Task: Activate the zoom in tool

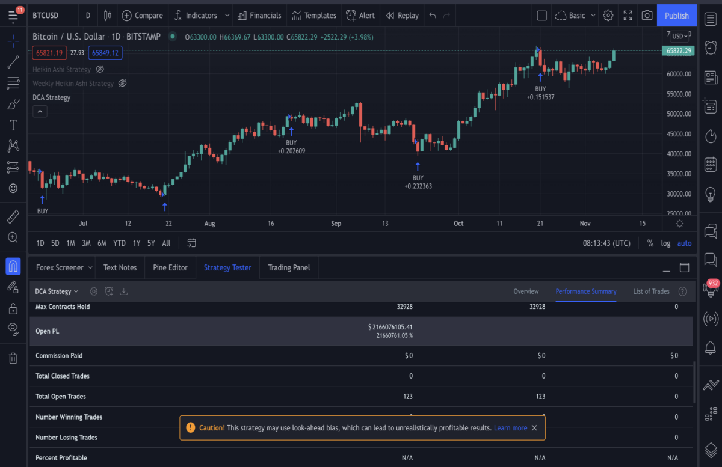Action: pos(13,237)
